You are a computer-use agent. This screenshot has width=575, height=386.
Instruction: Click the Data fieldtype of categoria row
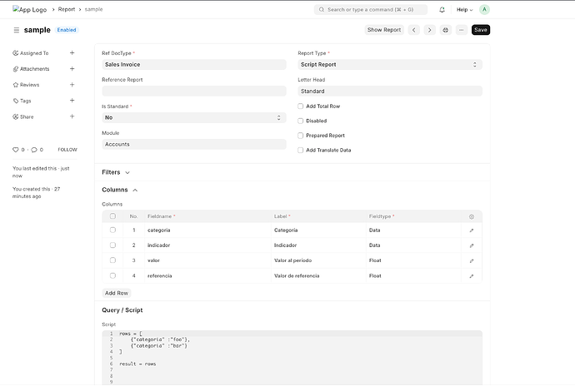pyautogui.click(x=413, y=230)
